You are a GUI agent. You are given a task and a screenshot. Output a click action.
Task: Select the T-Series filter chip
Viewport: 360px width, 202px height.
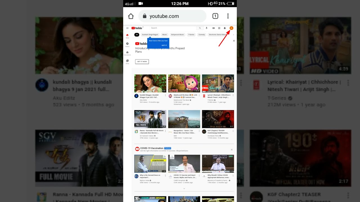(x=191, y=35)
